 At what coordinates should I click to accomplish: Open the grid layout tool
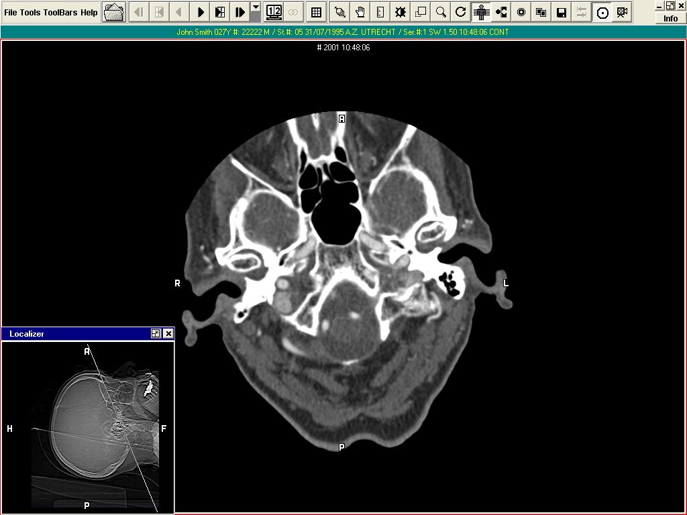[316, 12]
